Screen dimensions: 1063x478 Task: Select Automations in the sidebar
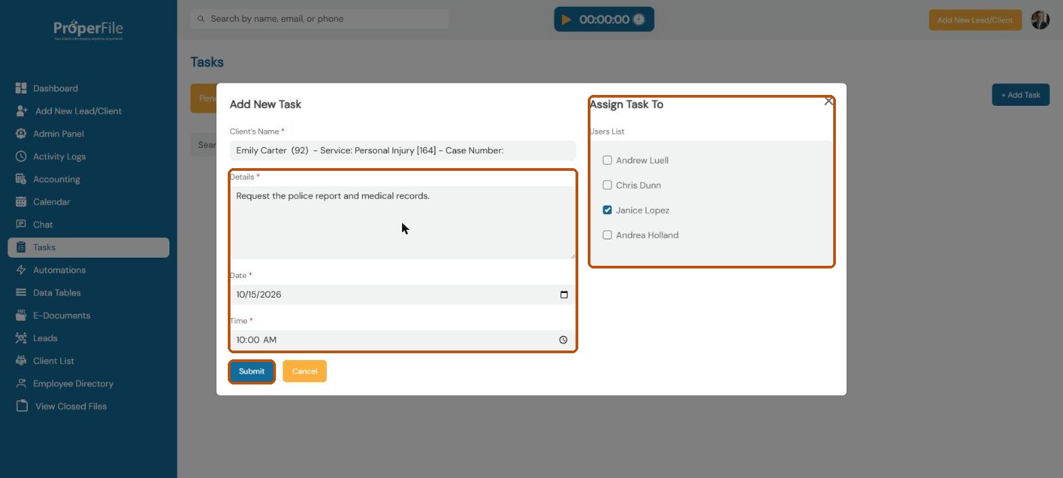(x=88, y=270)
